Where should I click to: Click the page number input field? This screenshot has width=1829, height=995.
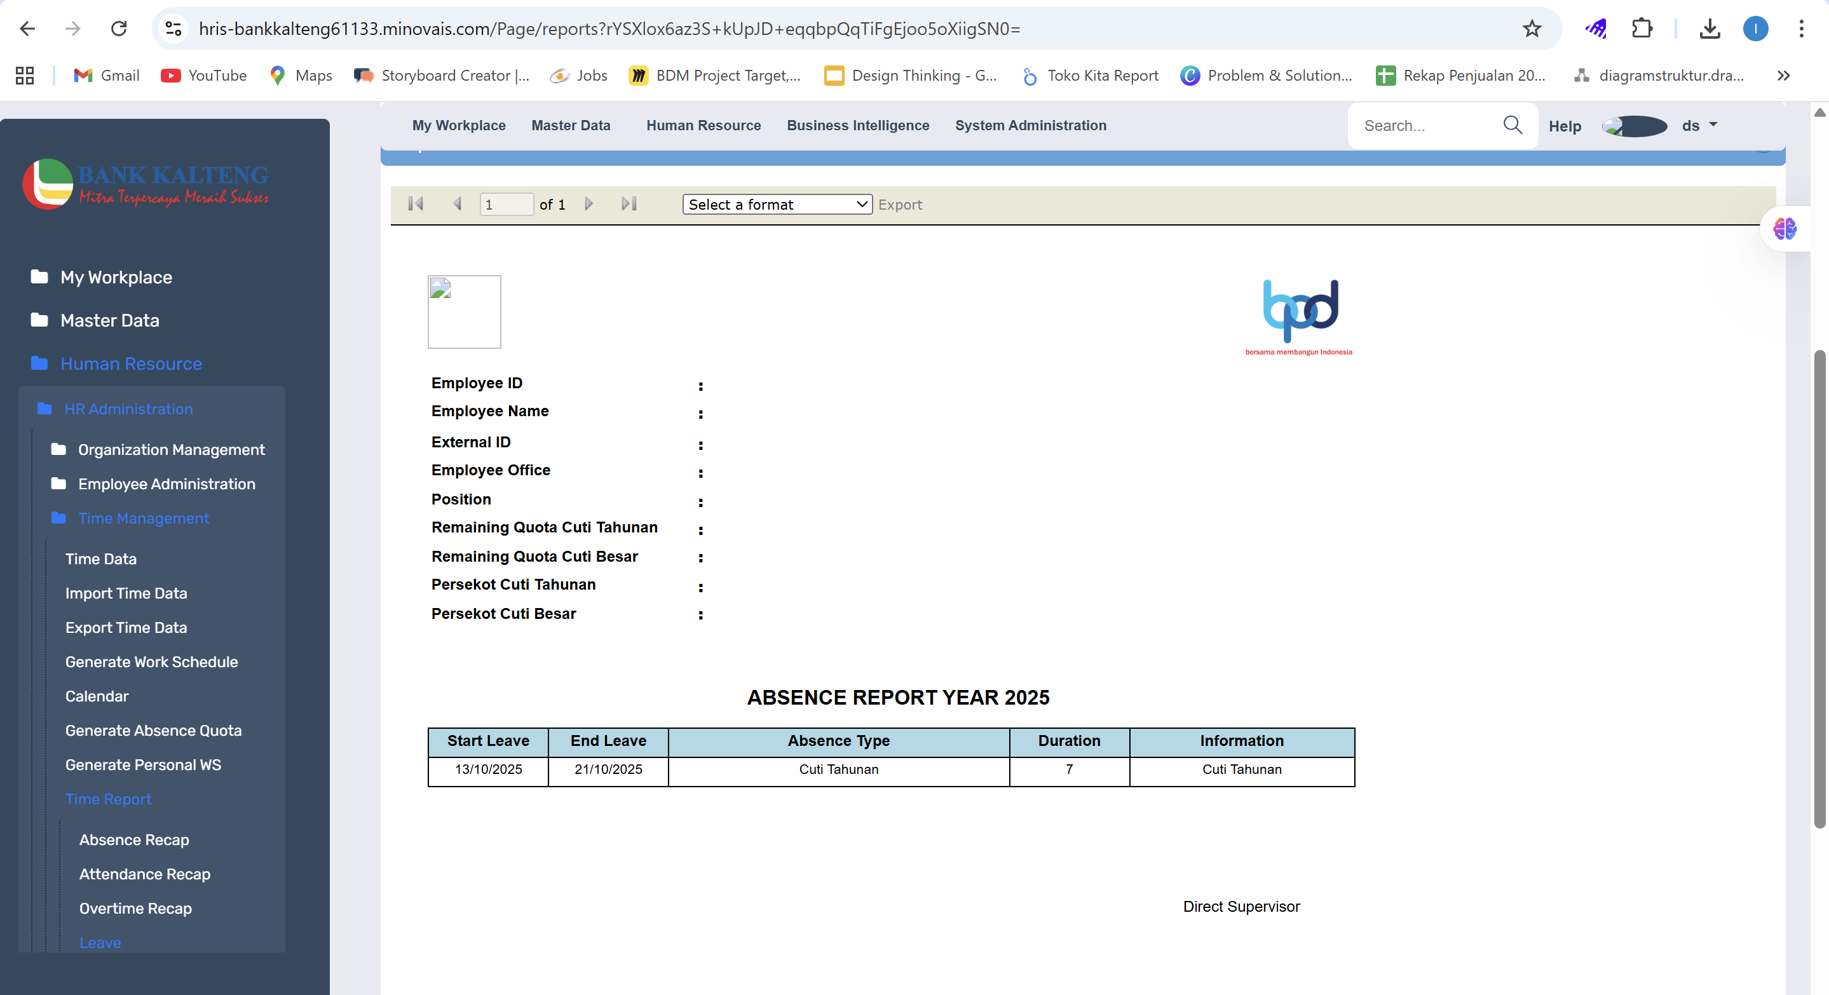505,205
